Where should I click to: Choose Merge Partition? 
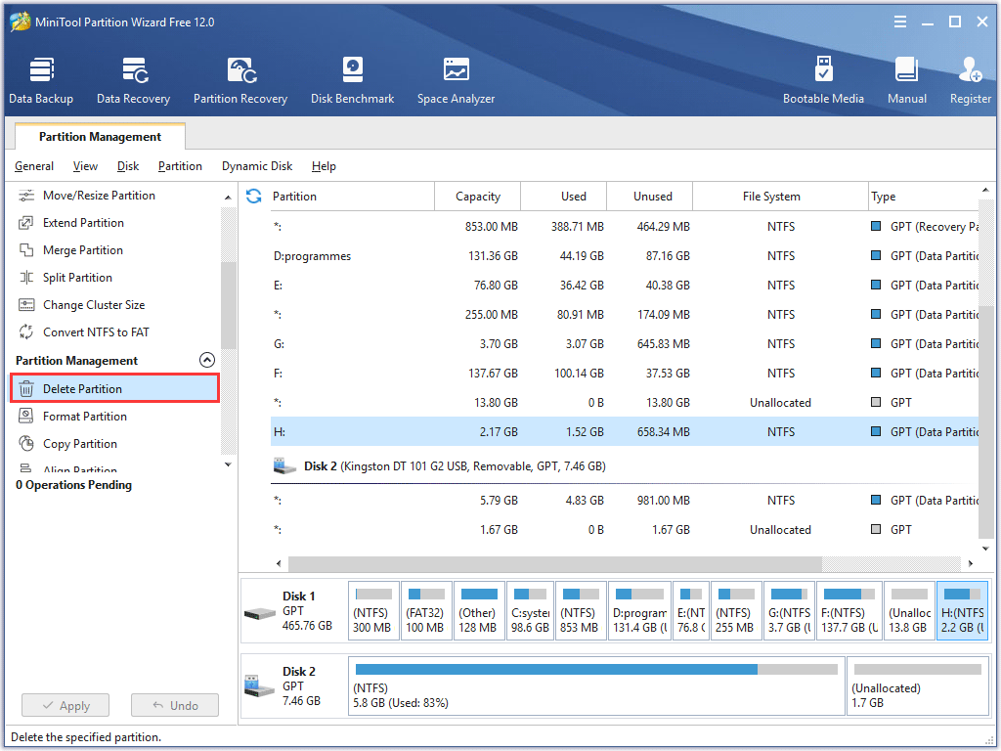[x=83, y=250]
